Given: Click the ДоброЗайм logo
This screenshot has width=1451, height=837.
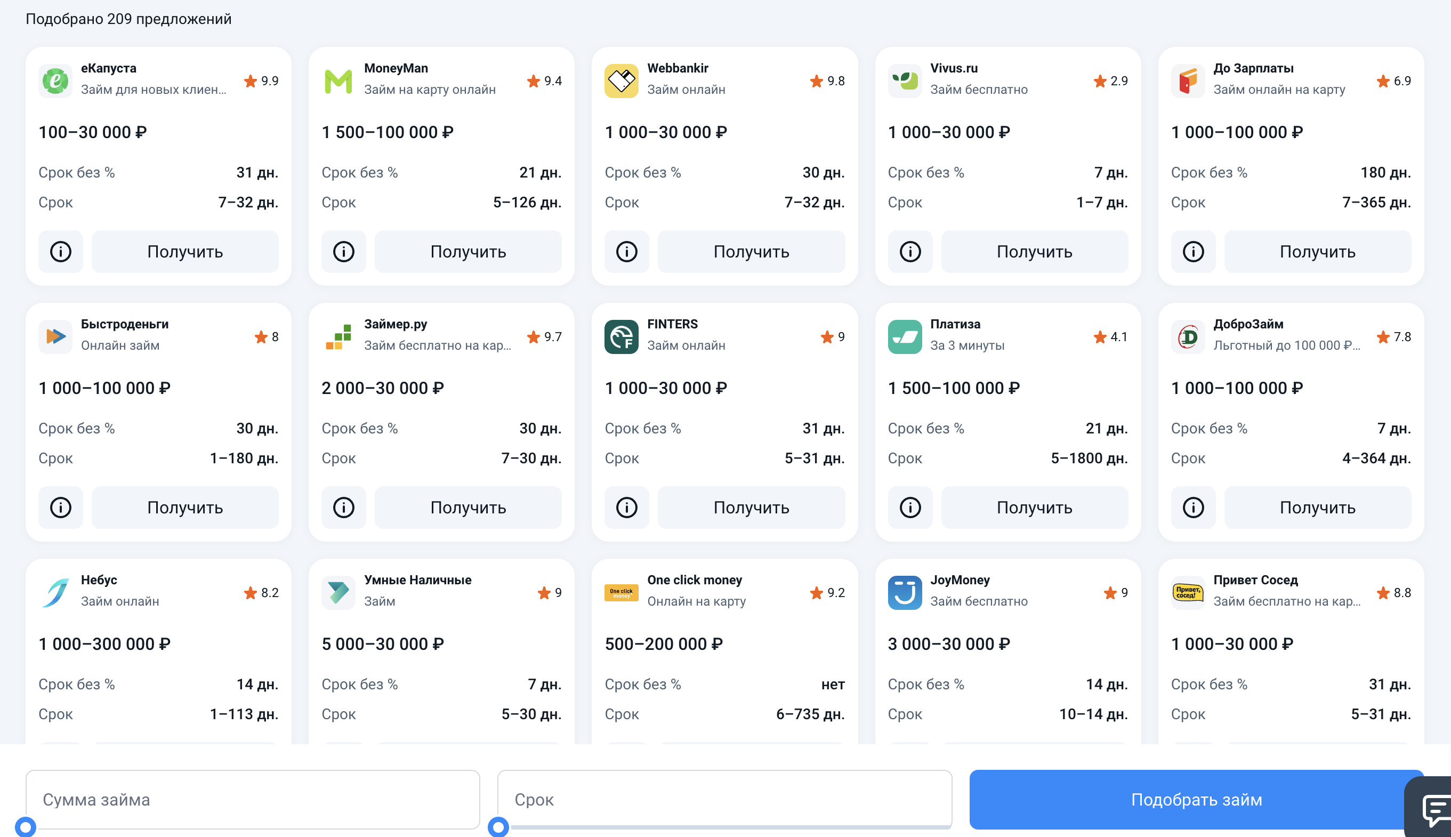Looking at the screenshot, I should pos(1188,336).
